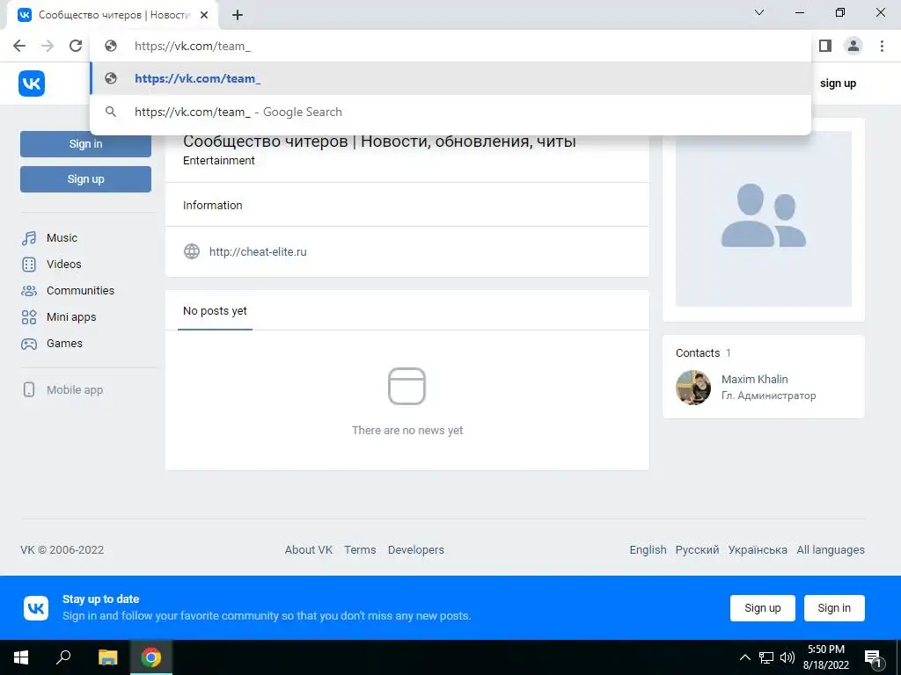Image resolution: width=901 pixels, height=675 pixels.
Task: Switch language to Русский in footer
Action: (697, 550)
